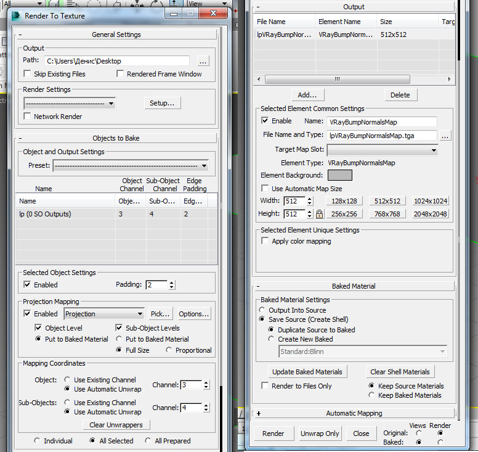Select Output Into Source radio
Viewport: 478px width, 452px height.
262,310
